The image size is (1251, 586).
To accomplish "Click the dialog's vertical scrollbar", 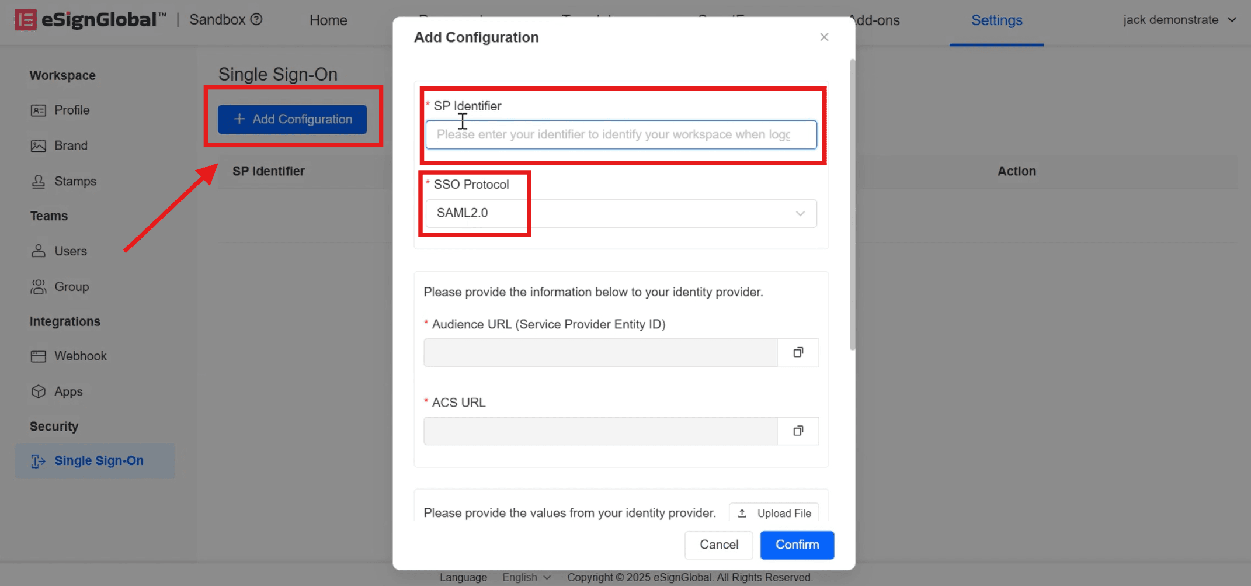I will click(852, 204).
